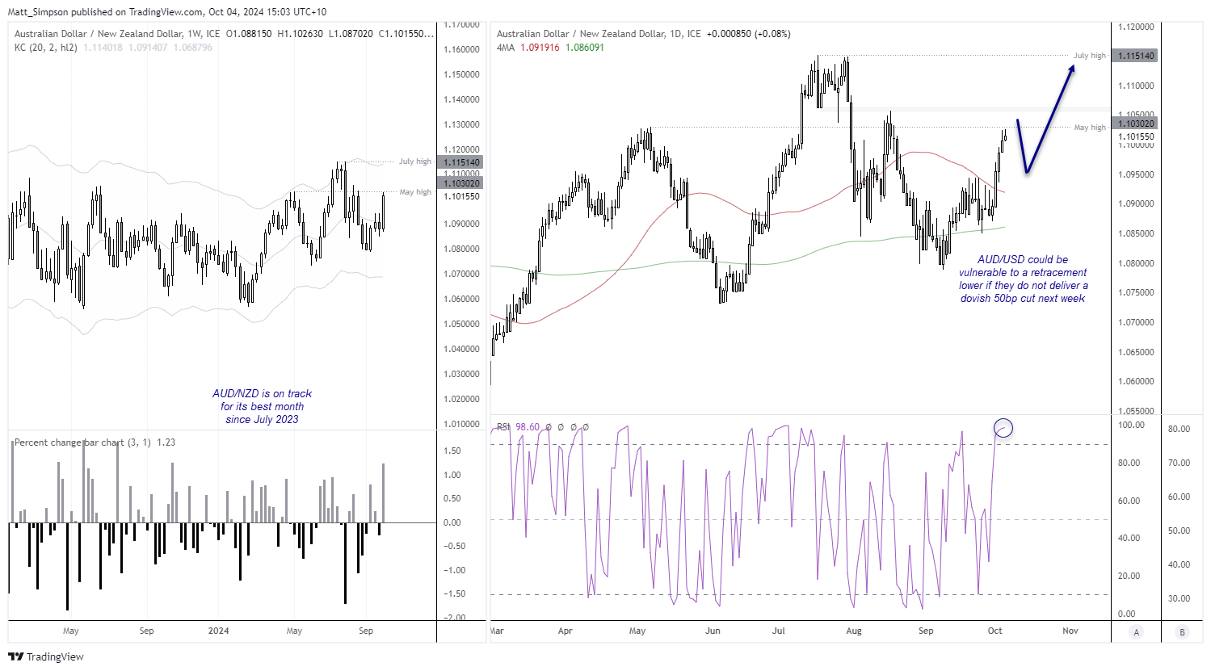1211x671 pixels.
Task: Click the 2024 label on weekly time axis
Action: pos(218,631)
